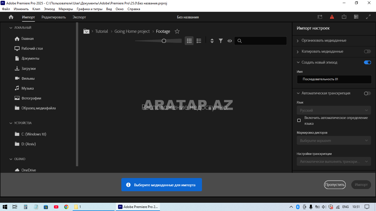The image size is (376, 211).
Task: Navigate to Going Home project breadcrumb
Action: (132, 31)
